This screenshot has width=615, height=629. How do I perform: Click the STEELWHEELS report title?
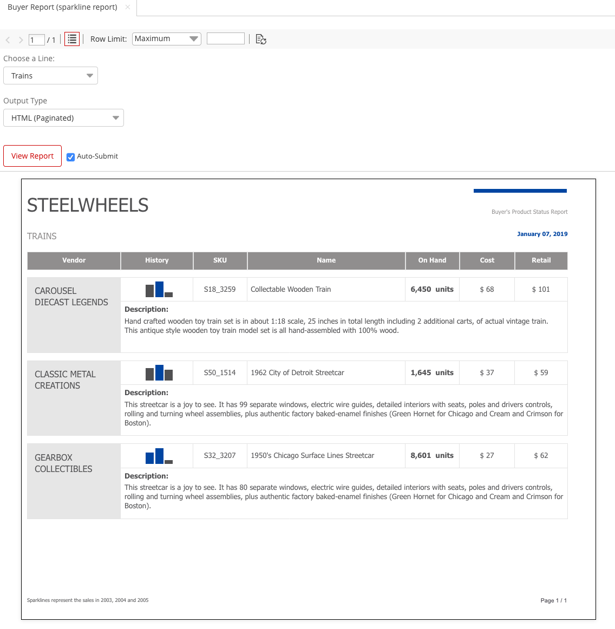pos(88,205)
